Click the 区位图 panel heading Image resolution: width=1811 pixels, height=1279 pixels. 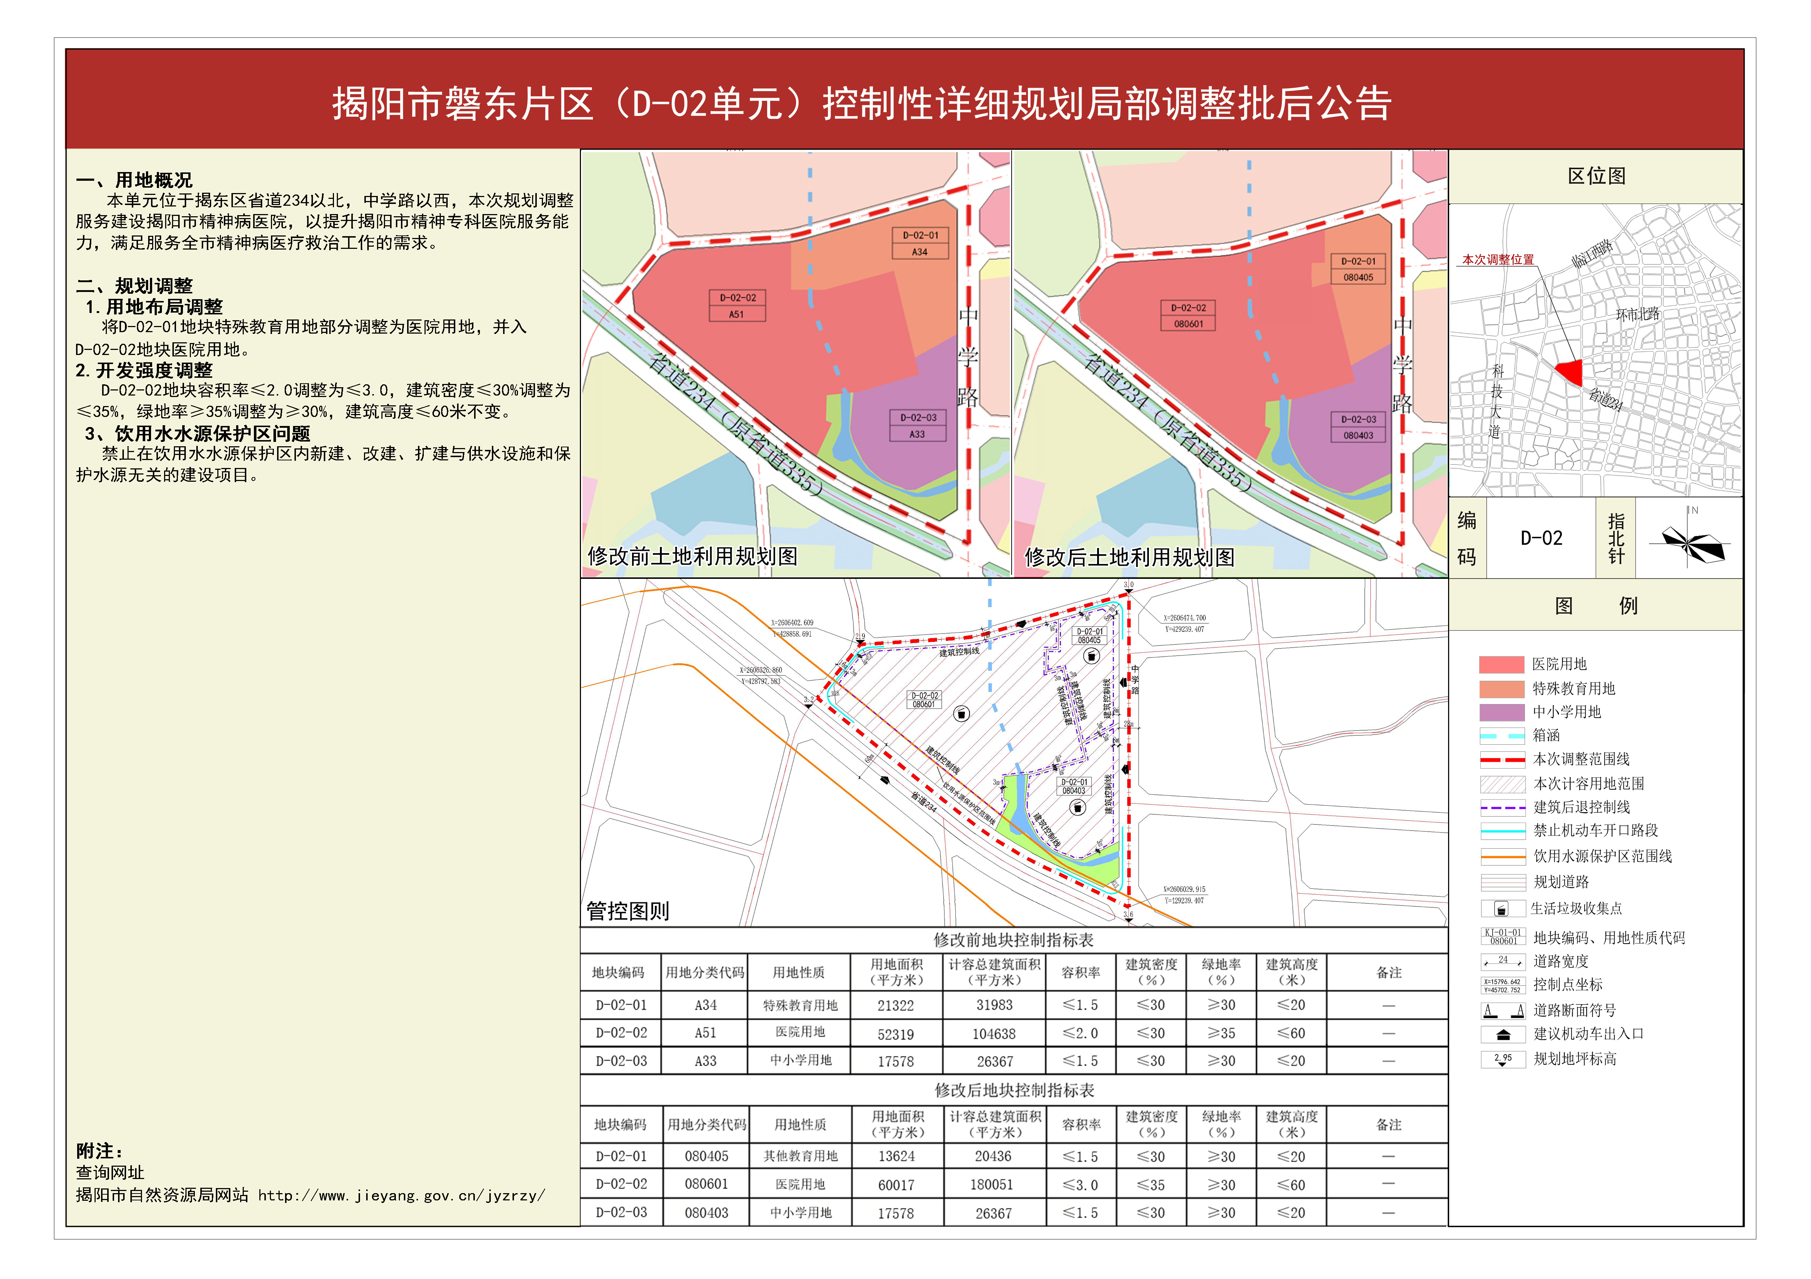coord(1597,177)
